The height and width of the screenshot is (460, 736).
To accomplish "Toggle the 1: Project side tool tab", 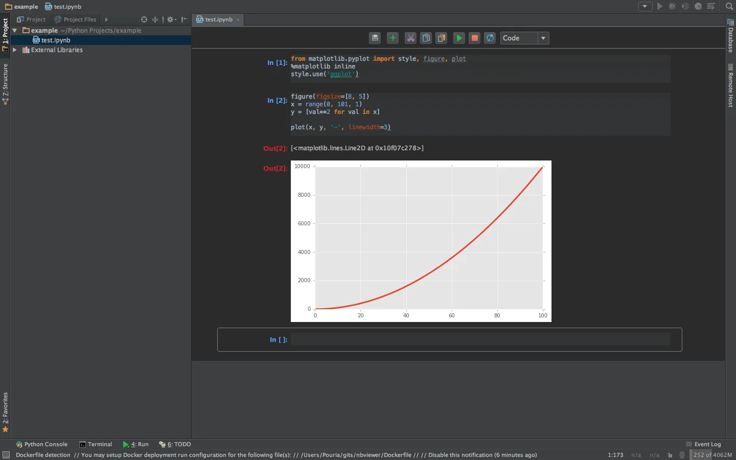I will click(x=5, y=35).
